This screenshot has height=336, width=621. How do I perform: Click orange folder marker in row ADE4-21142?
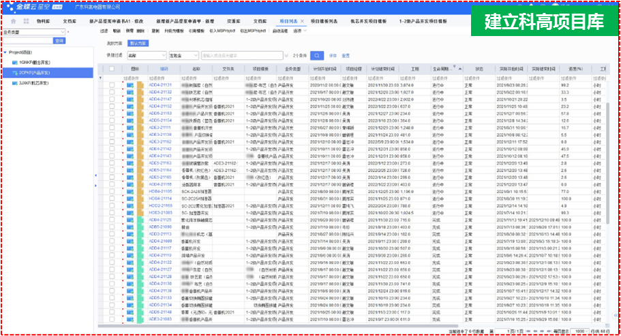point(140,149)
